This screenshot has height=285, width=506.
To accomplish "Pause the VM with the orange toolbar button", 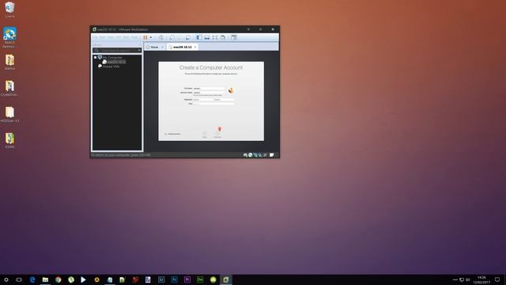I will (x=145, y=37).
